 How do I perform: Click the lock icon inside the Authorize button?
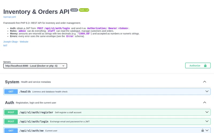tap(205, 65)
